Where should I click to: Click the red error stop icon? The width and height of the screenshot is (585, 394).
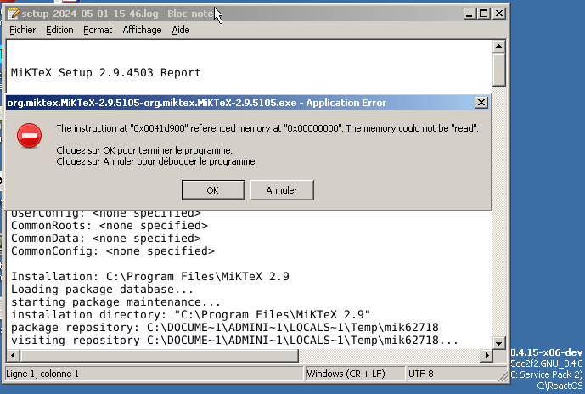coord(29,136)
